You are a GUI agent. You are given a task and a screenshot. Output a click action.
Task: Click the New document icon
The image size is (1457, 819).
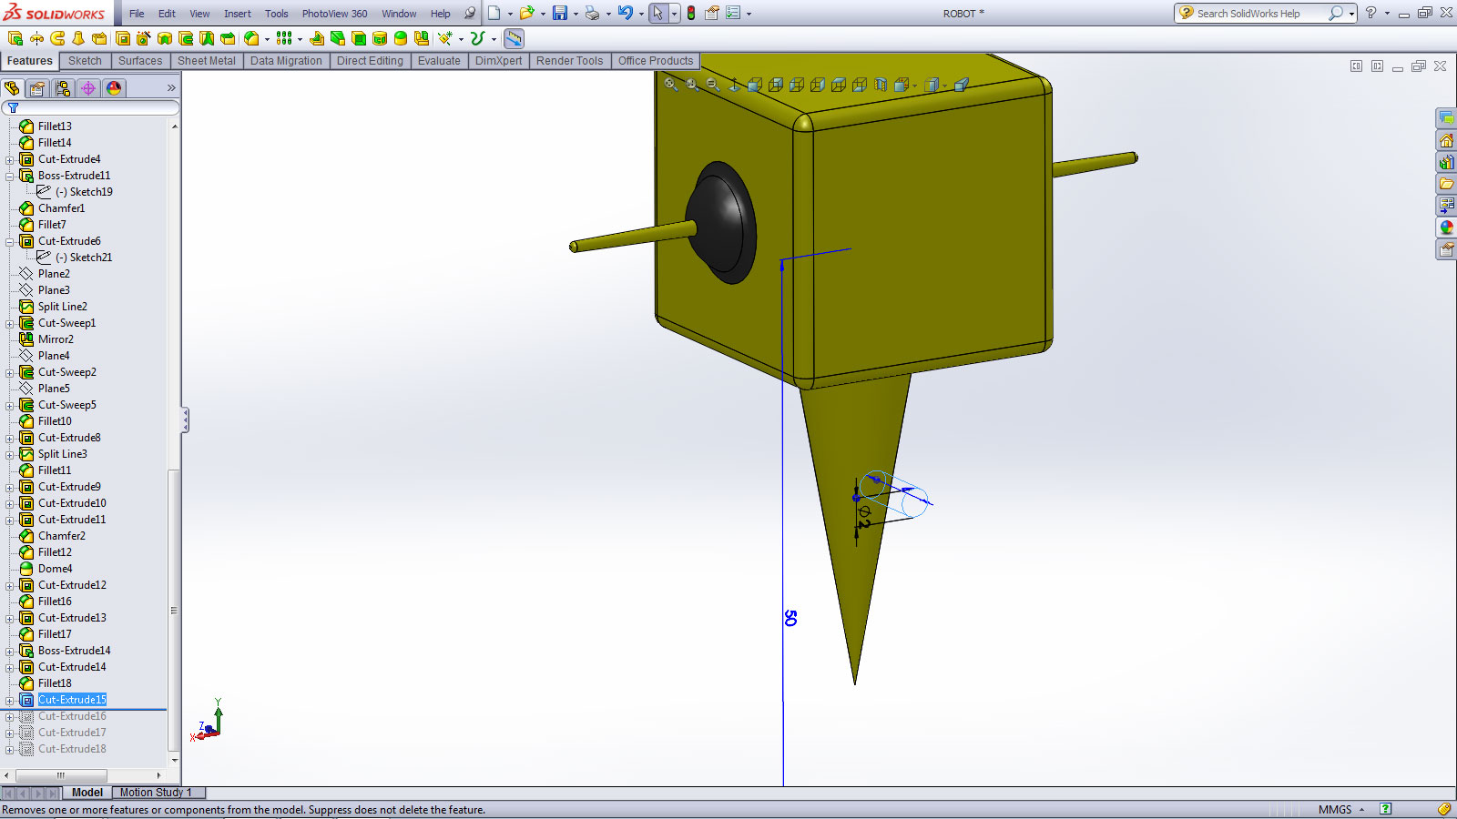(x=494, y=13)
